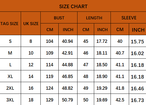Screen dimensions: 146x105
Task: Select the UK SIZE header cell
Action: click(31, 23)
